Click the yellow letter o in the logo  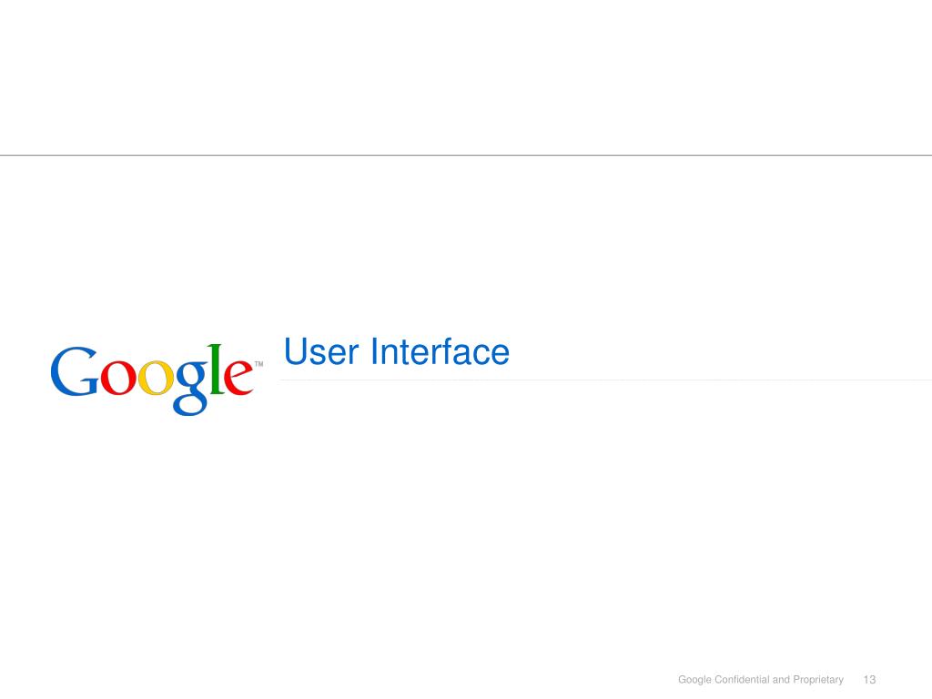click(x=155, y=378)
